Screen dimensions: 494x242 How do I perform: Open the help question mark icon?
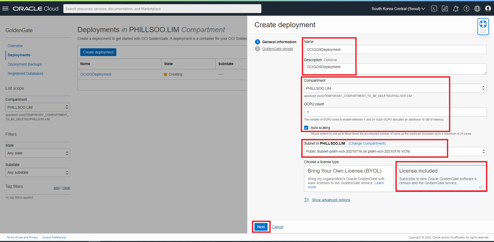(x=466, y=8)
